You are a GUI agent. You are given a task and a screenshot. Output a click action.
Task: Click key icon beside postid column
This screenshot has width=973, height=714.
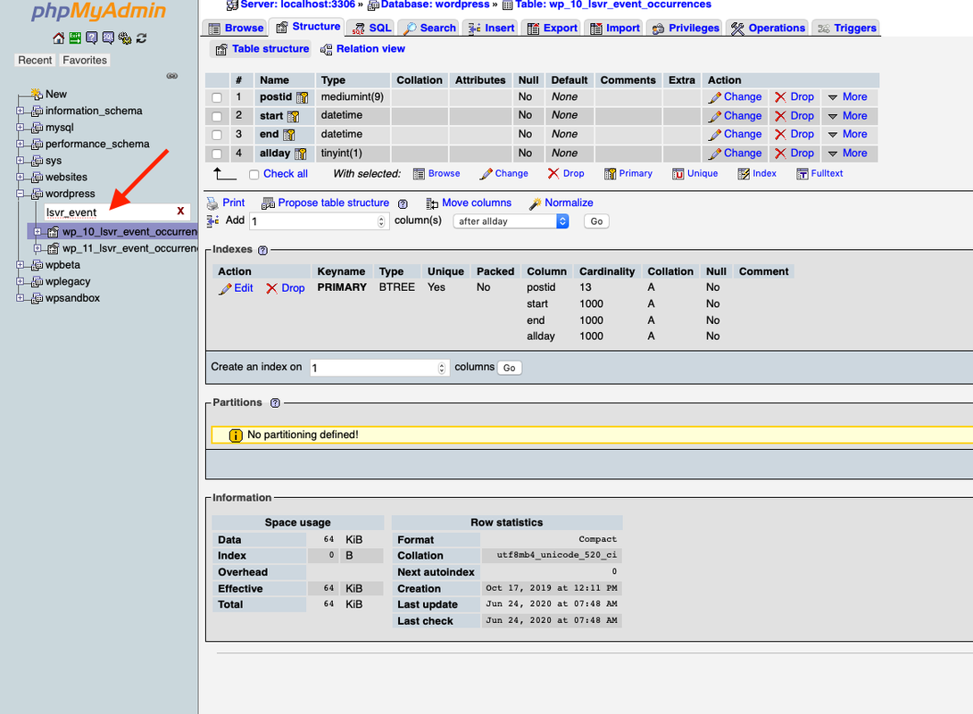pyautogui.click(x=303, y=97)
